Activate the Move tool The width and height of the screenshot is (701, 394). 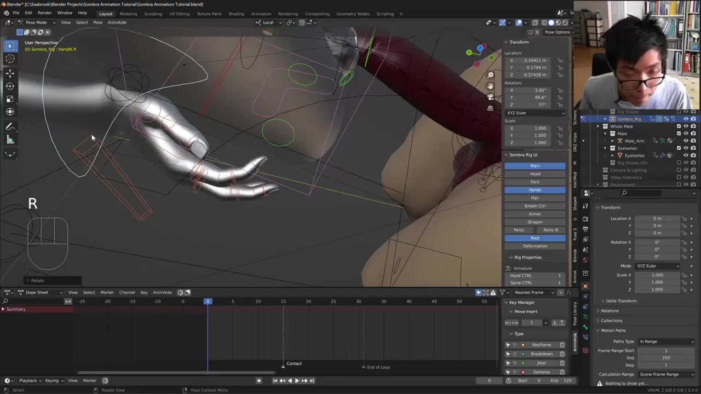tap(10, 73)
